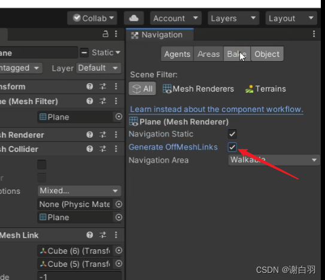Switch to the Bake tab
Screen dimensions: 325x280
pyautogui.click(x=237, y=54)
